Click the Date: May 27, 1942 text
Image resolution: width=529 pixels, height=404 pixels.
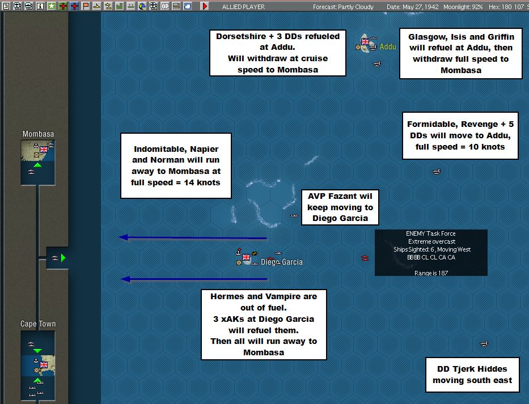[x=412, y=7]
